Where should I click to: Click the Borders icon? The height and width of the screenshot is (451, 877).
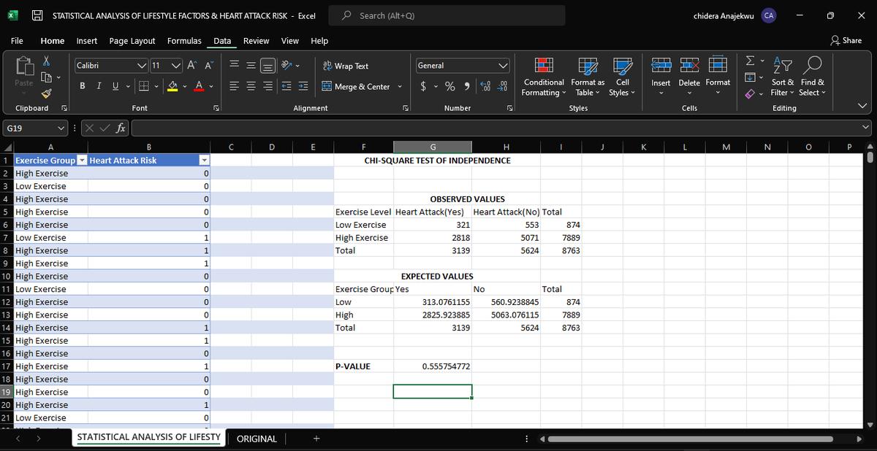(x=145, y=87)
